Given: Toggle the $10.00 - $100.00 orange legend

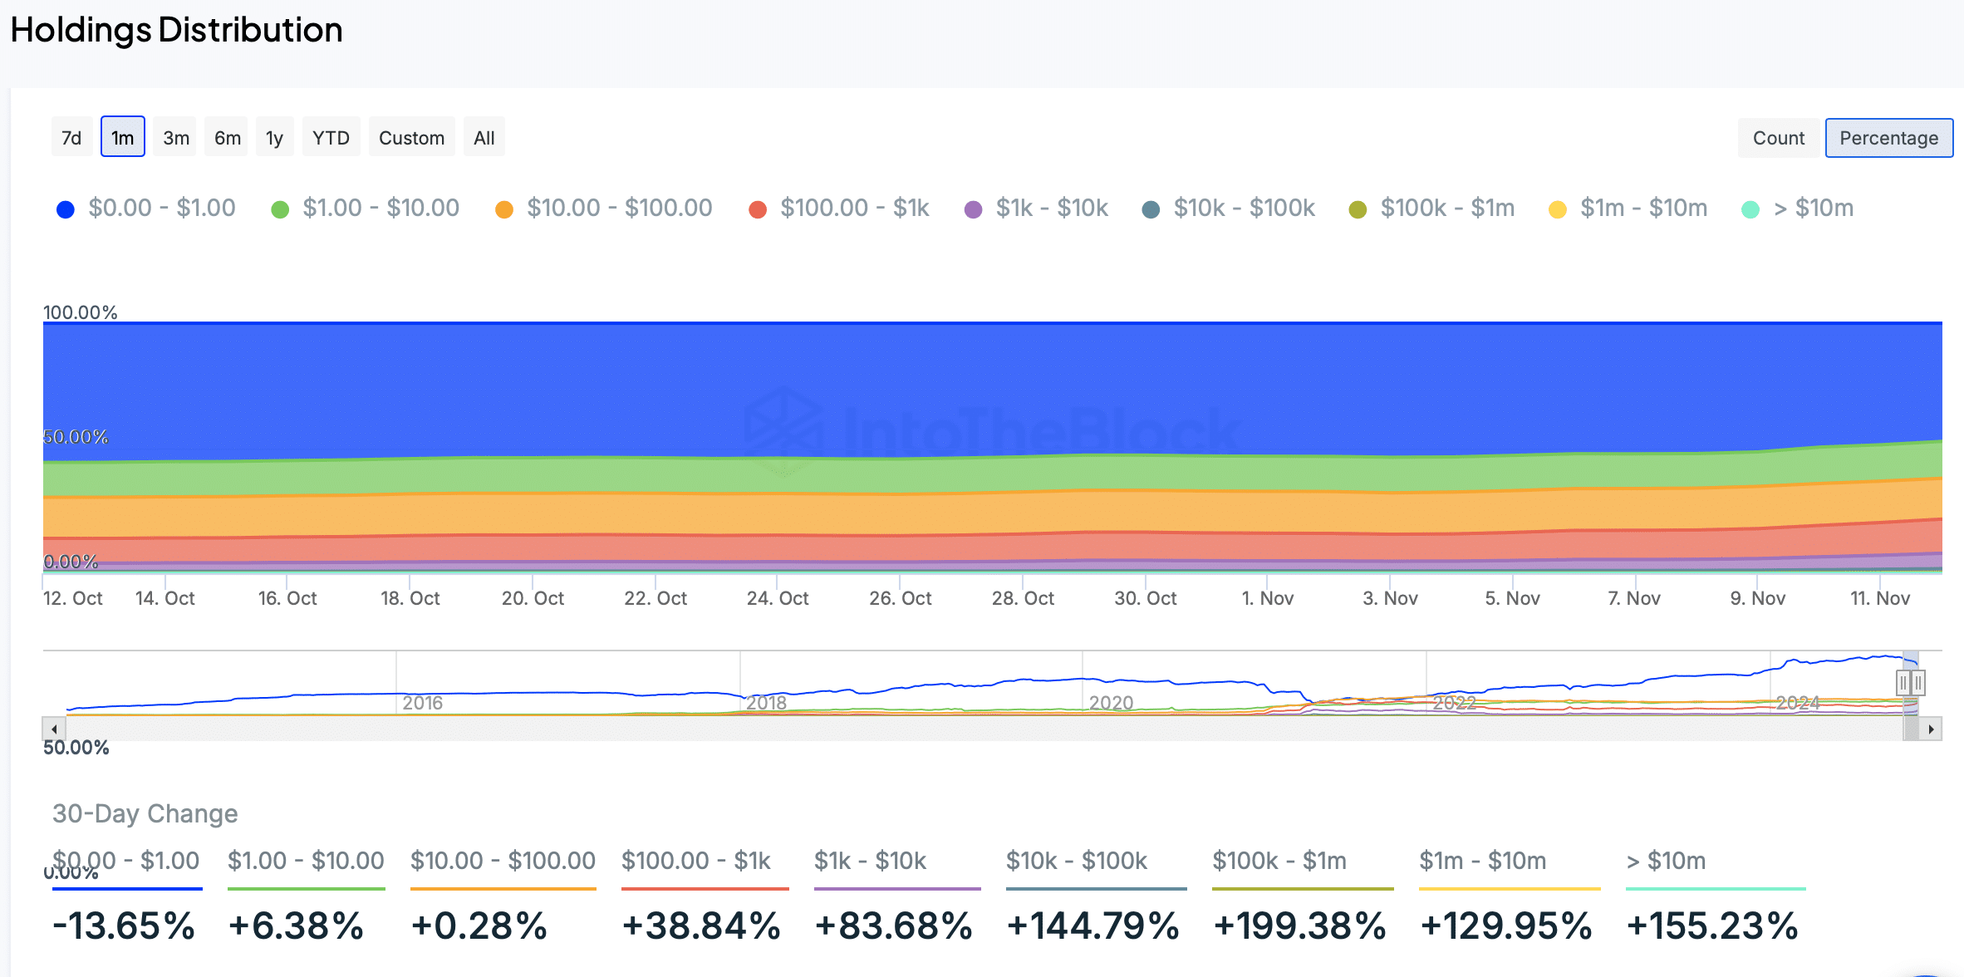Looking at the screenshot, I should point(503,209).
